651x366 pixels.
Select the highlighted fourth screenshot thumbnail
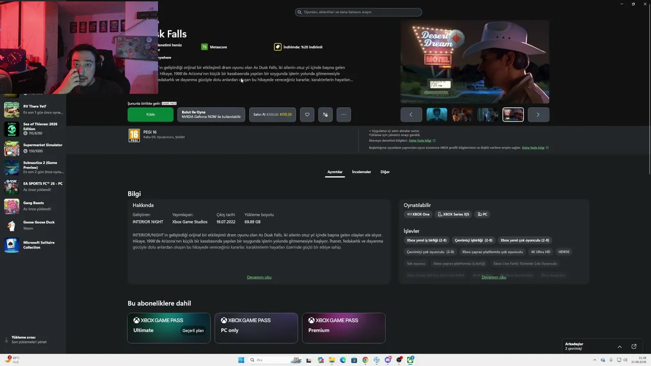click(x=513, y=114)
